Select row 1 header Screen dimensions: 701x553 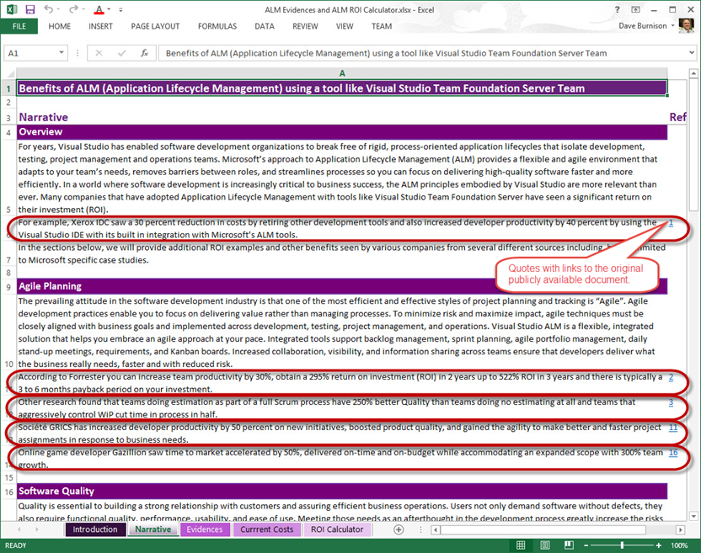point(8,88)
